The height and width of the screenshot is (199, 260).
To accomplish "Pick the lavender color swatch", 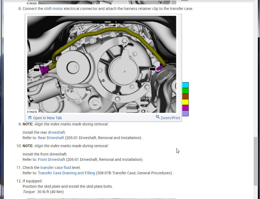I will pos(185,113).
